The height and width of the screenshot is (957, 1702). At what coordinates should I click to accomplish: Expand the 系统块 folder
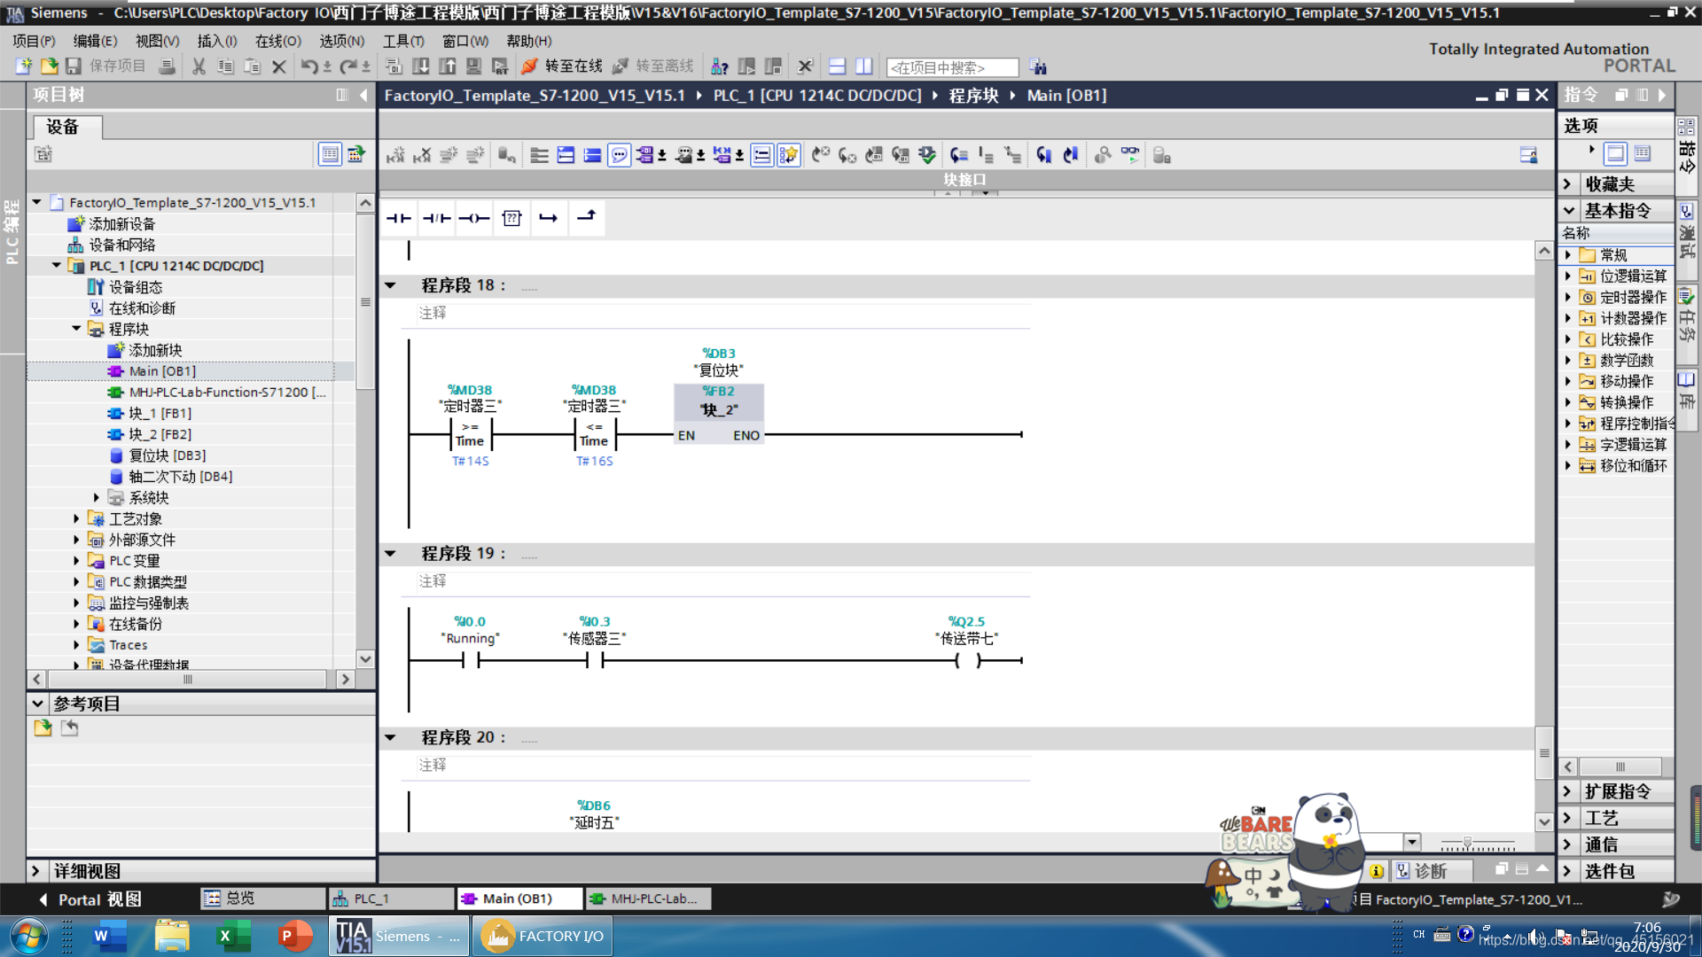click(x=96, y=498)
